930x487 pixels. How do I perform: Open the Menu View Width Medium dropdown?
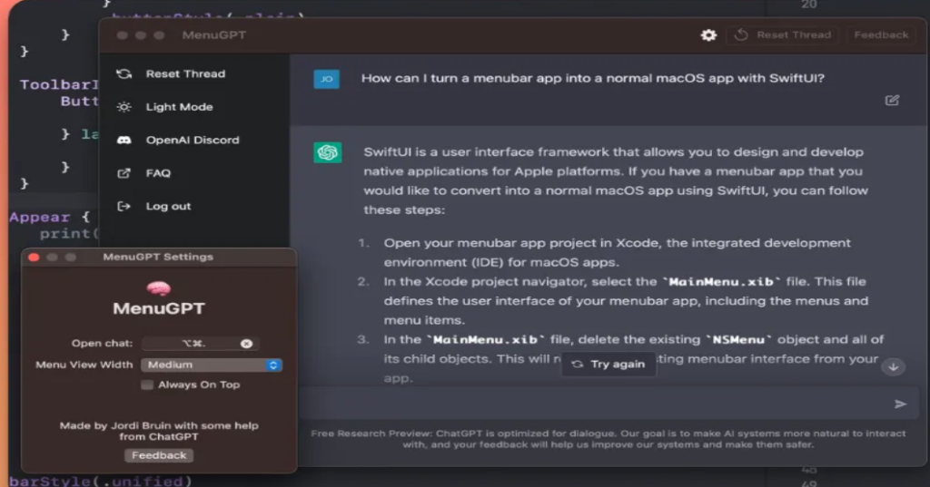pyautogui.click(x=212, y=365)
